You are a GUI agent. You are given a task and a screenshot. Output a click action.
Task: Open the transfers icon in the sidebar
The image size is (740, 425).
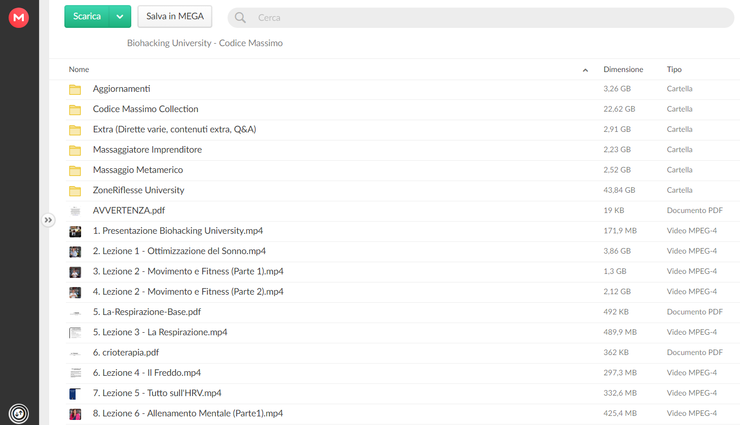[x=19, y=413]
